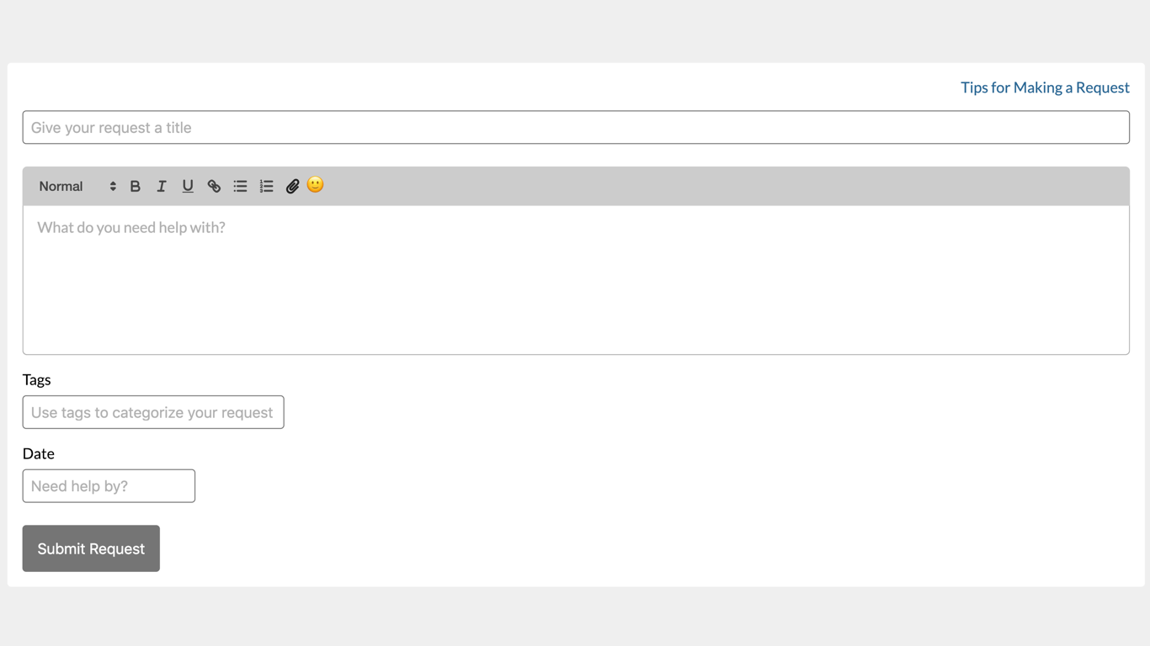Click into the What do you need help with area

pos(576,279)
